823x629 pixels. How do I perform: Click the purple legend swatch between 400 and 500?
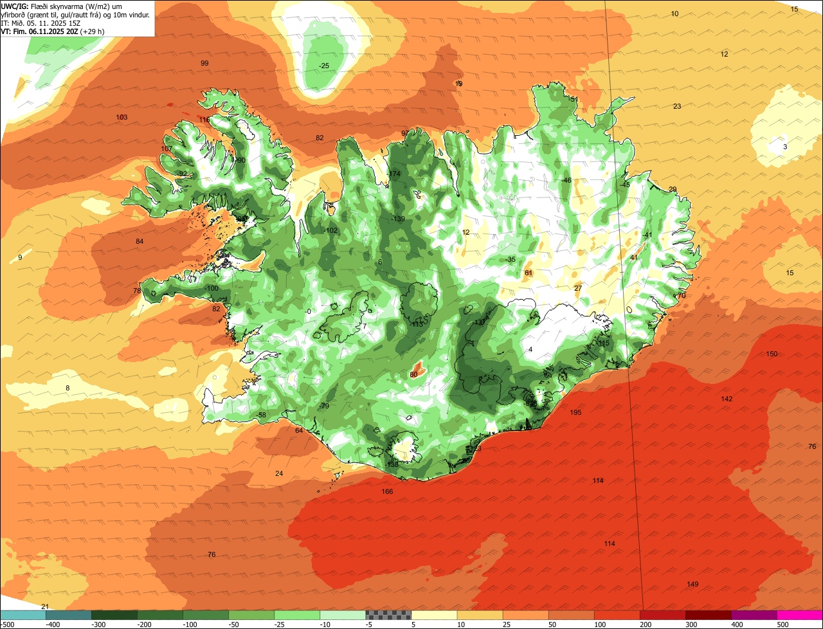tap(754, 615)
